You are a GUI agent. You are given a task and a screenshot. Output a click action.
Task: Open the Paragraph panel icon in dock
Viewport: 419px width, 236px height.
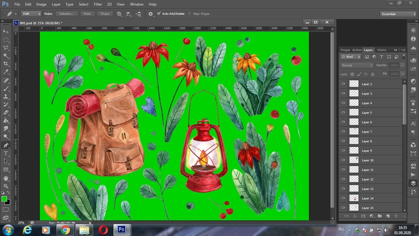click(413, 132)
